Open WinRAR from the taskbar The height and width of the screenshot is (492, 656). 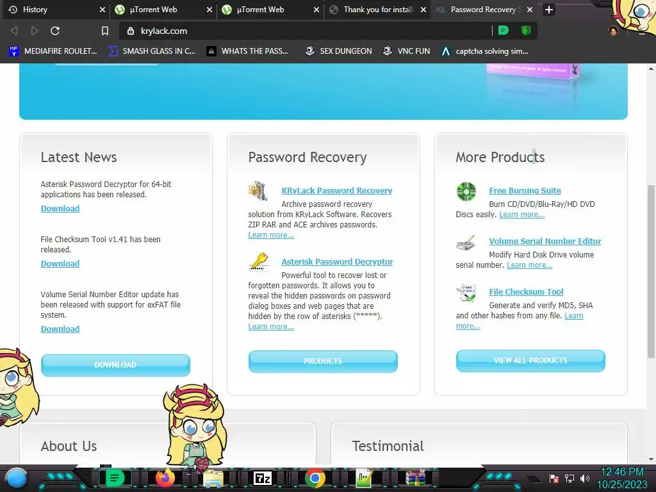(x=415, y=478)
